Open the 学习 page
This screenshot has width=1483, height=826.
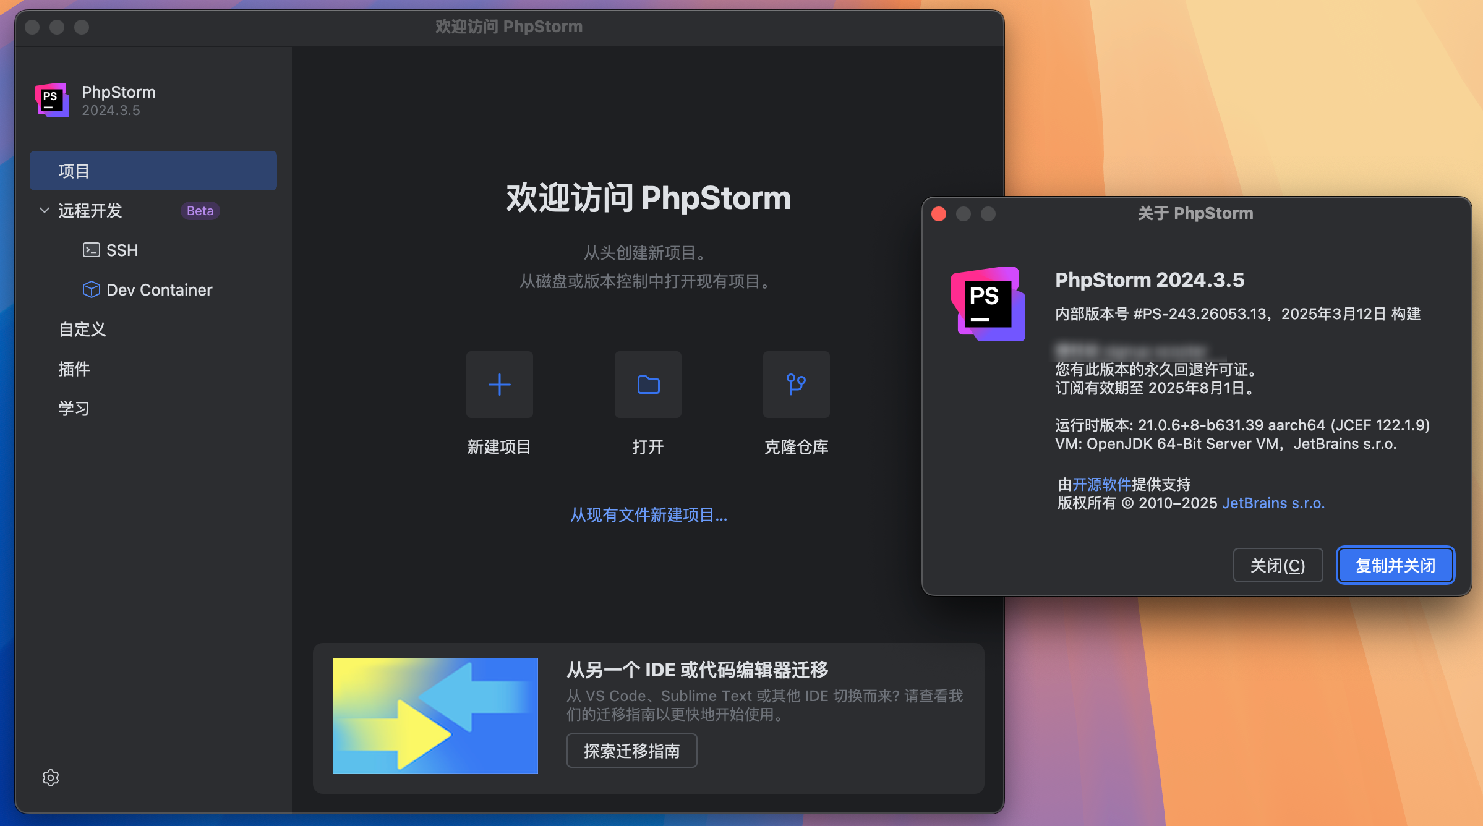tap(74, 408)
